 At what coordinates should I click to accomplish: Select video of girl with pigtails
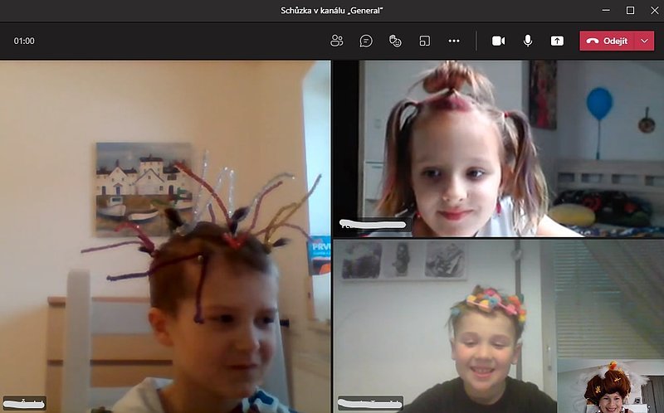pos(498,149)
